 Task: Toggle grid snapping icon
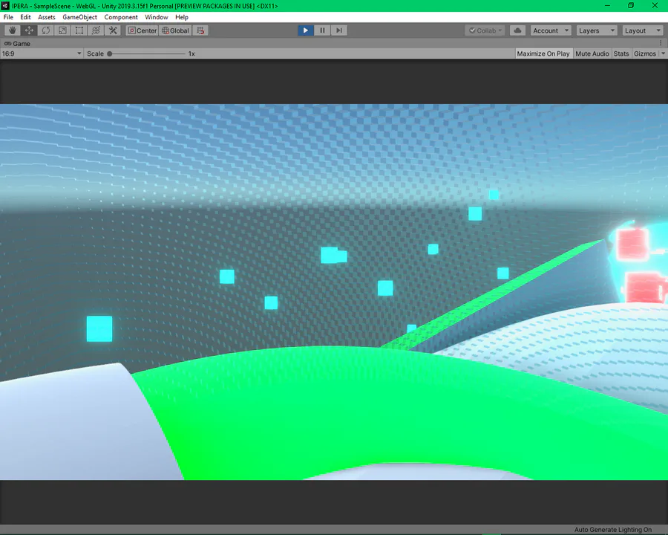[200, 30]
